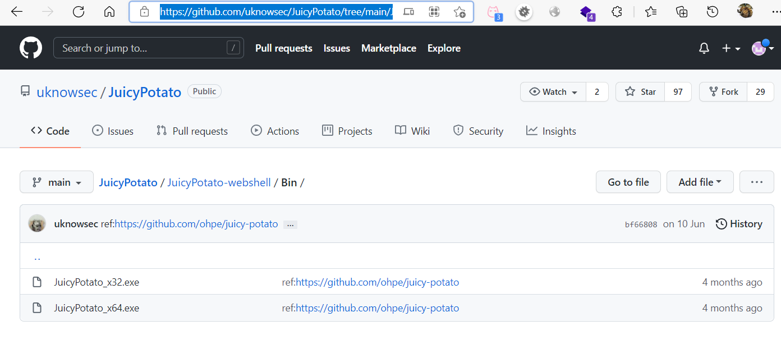Open browser history clock icon
Screen dimensions: 781x358
(713, 12)
